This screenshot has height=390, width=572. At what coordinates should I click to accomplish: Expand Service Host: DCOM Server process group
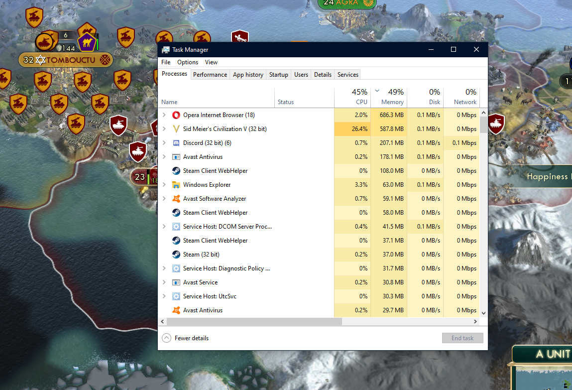[x=164, y=227]
